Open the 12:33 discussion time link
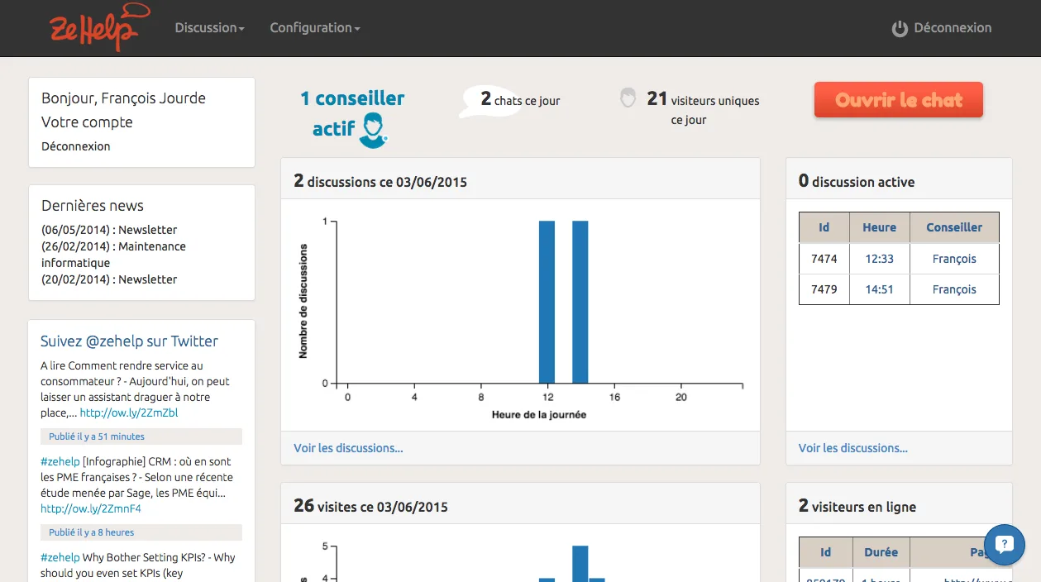 880,259
